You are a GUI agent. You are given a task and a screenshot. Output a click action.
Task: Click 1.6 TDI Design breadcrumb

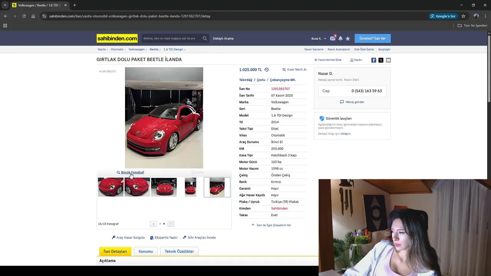tap(173, 49)
